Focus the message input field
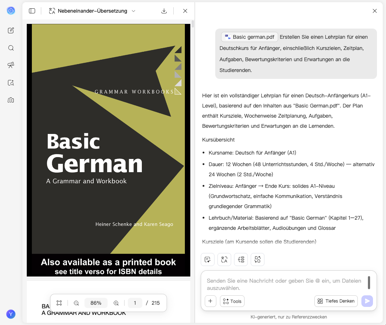 (284, 284)
